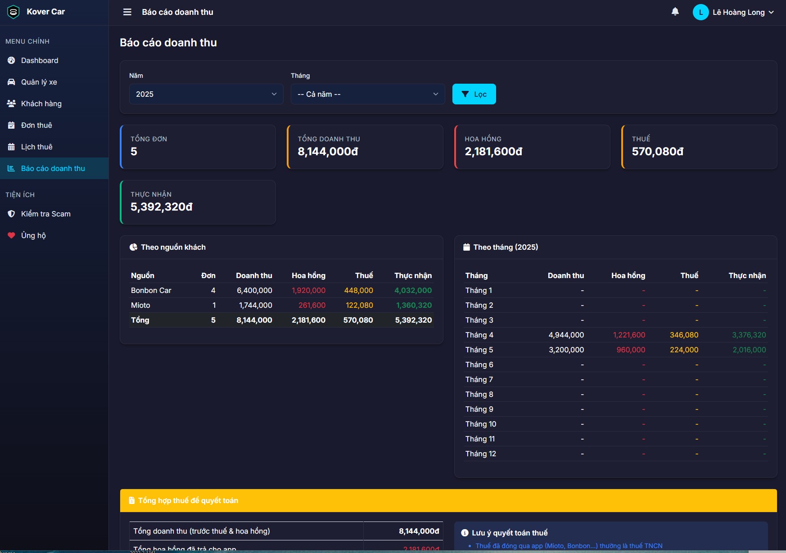Click the Tổng doanh thu summary card

pos(365,147)
